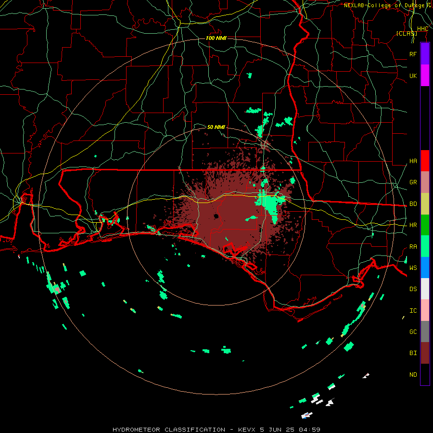Click the BD legend label
Image resolution: width=433 pixels, height=433 pixels.
coord(413,204)
